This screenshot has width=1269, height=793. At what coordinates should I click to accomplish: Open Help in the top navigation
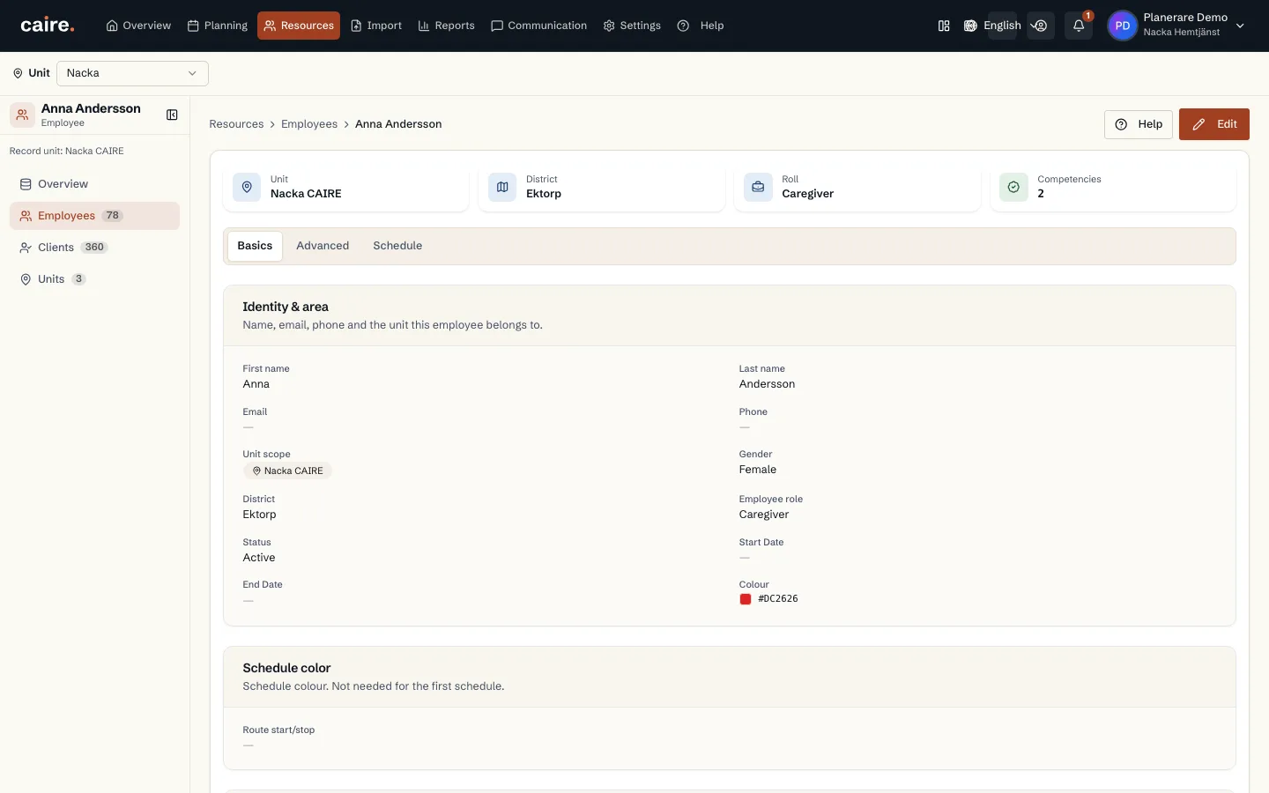coord(701,26)
